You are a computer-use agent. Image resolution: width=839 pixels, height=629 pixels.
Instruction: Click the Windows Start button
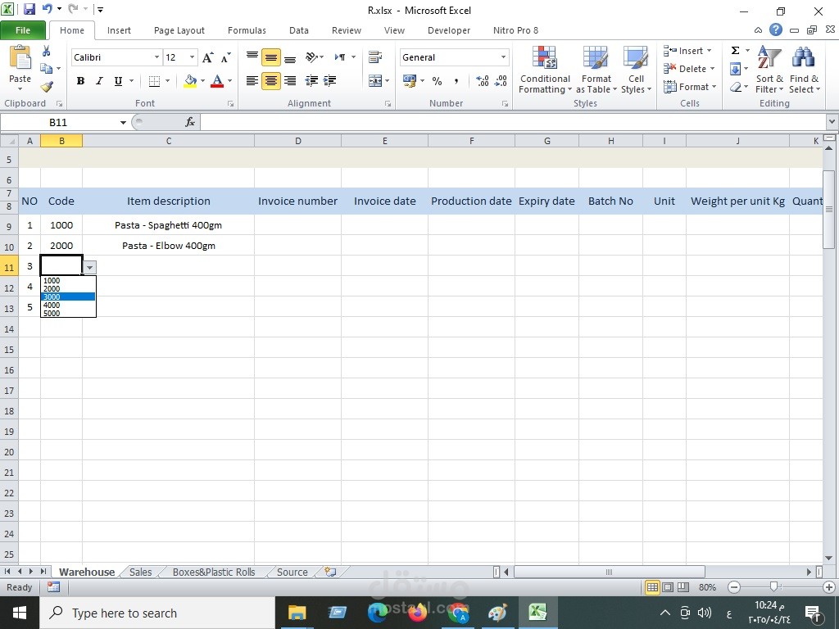click(20, 613)
